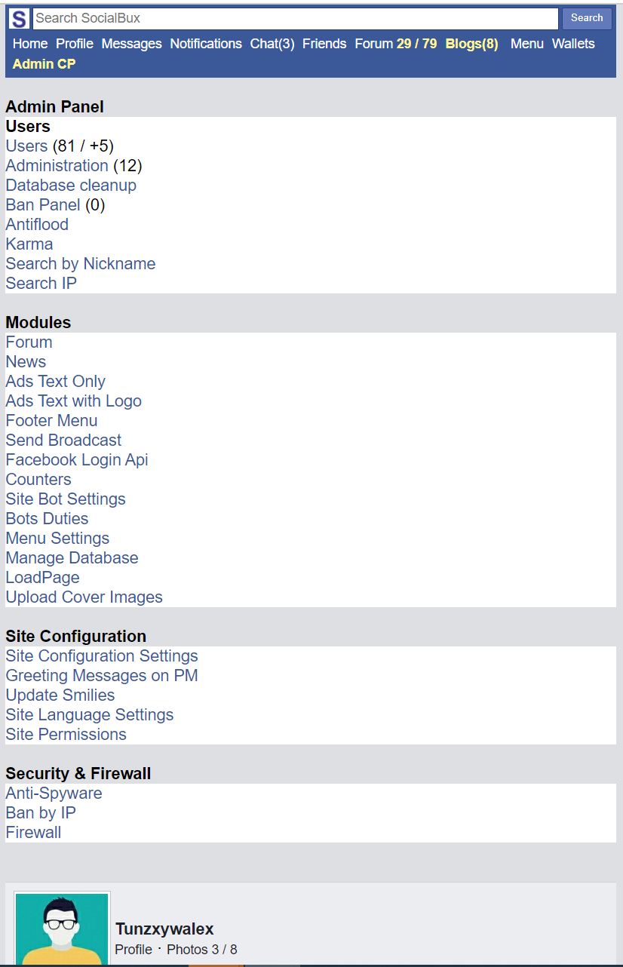Open the Admin CP link

pos(44,64)
